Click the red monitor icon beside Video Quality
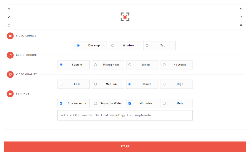The height and width of the screenshot is (156, 250). (x=10, y=74)
